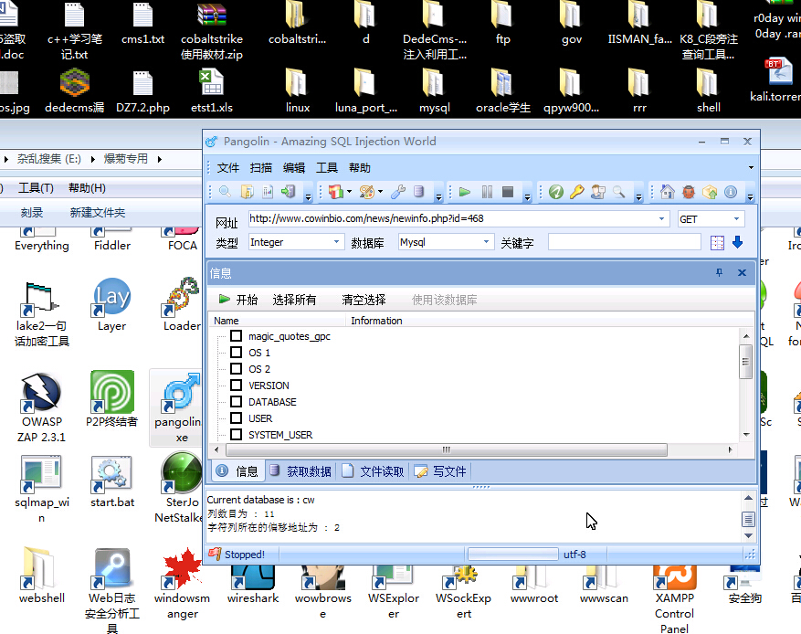This screenshot has width=801, height=634.
Task: Click the 选择所有 button
Action: (294, 300)
